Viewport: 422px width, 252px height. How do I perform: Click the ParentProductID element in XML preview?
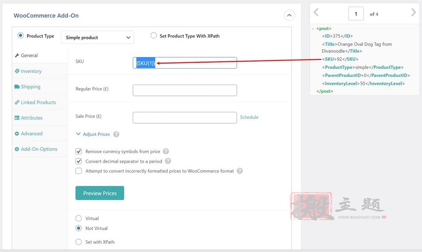pyautogui.click(x=366, y=75)
